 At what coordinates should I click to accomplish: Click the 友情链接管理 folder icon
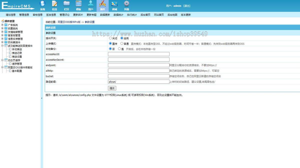pos(6,32)
